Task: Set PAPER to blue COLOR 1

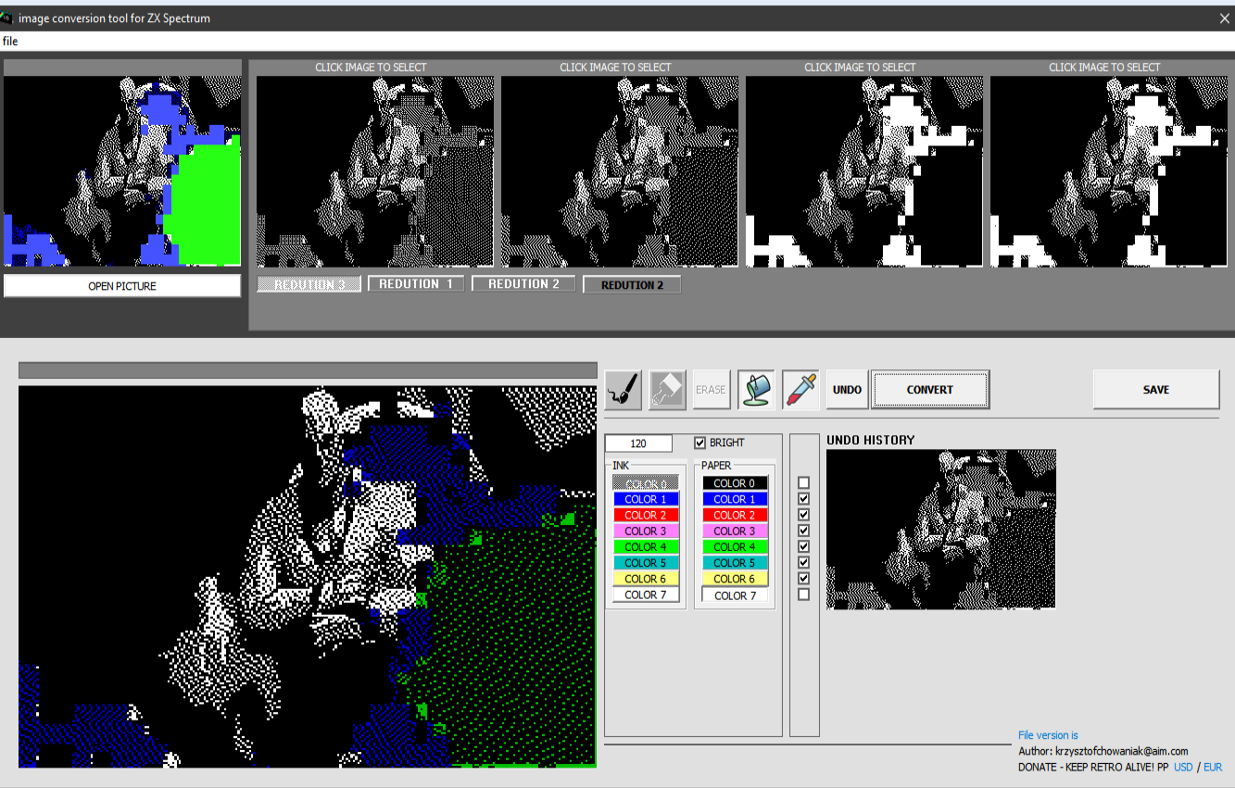Action: (734, 498)
